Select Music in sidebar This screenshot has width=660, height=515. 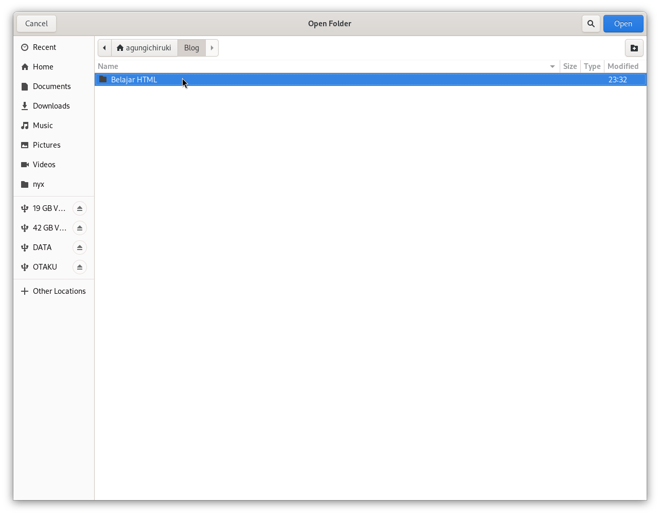[x=53, y=126]
